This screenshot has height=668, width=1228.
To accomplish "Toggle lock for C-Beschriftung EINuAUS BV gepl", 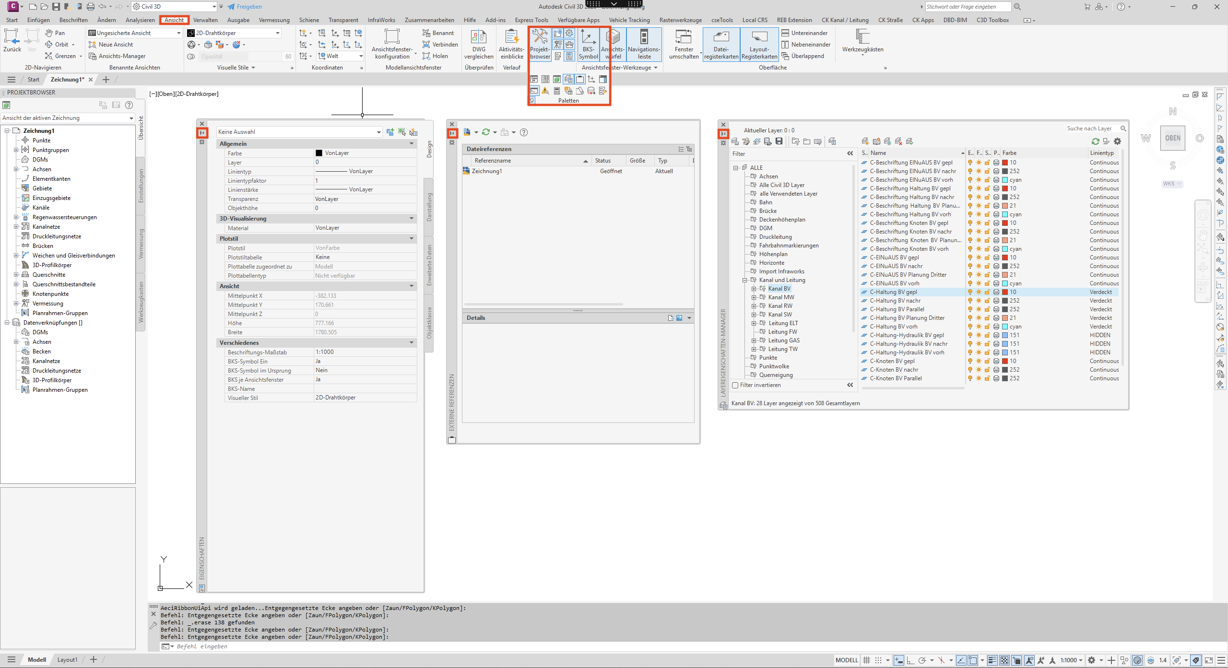I will [987, 163].
